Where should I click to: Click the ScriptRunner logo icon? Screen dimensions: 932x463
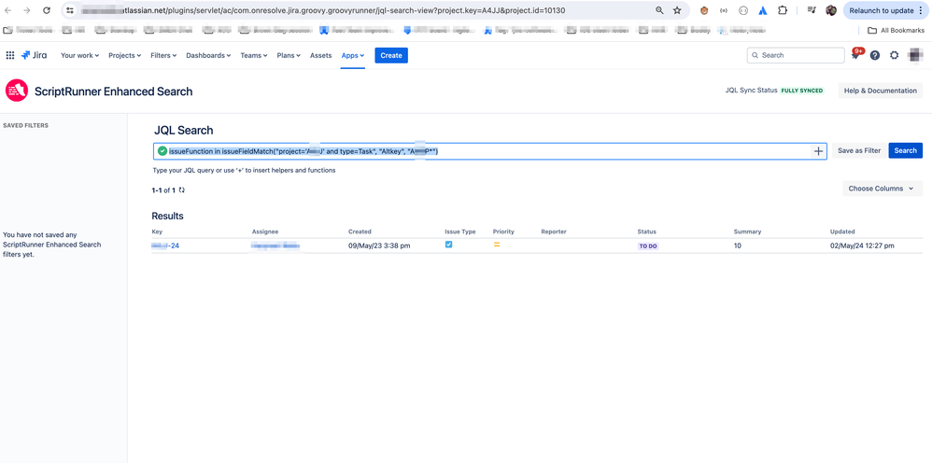click(x=17, y=91)
